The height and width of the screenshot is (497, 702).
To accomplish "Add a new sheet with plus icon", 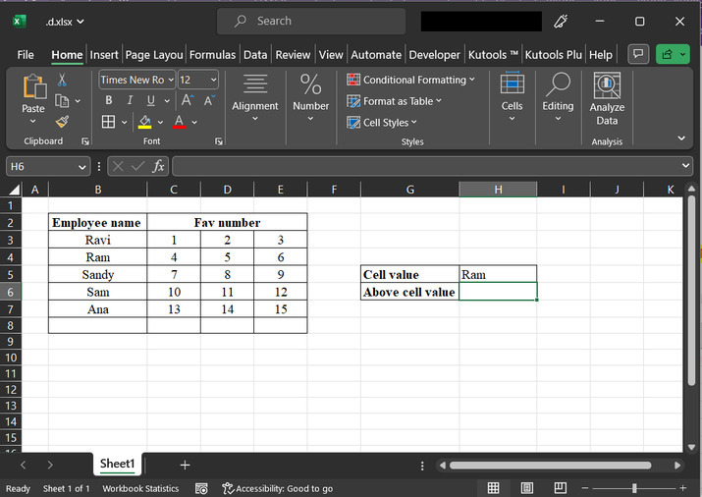I will [185, 465].
